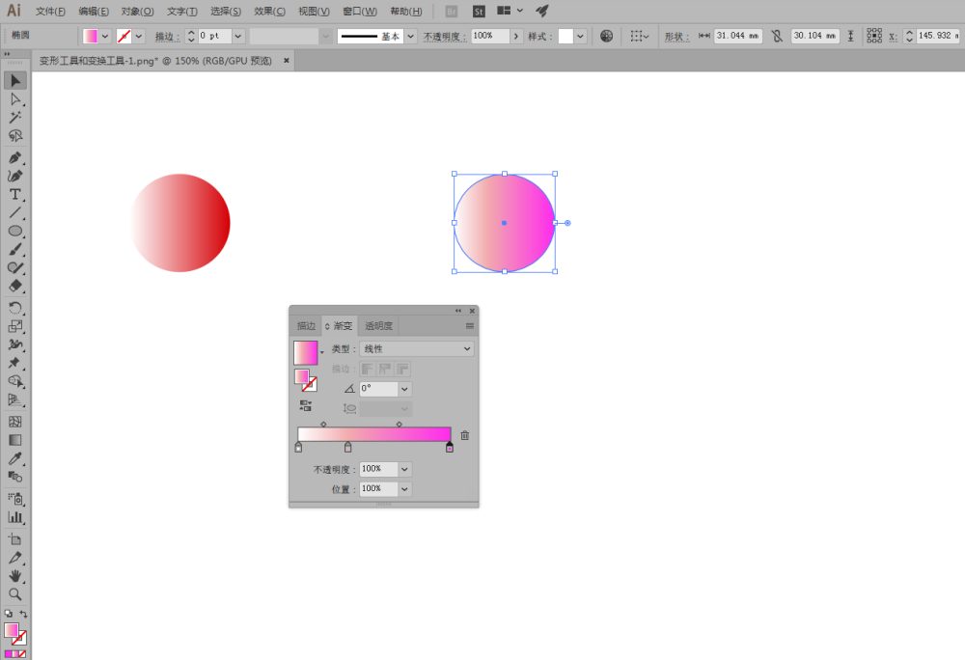Select the Hand tool
Screen dimensions: 965x660
[15, 576]
